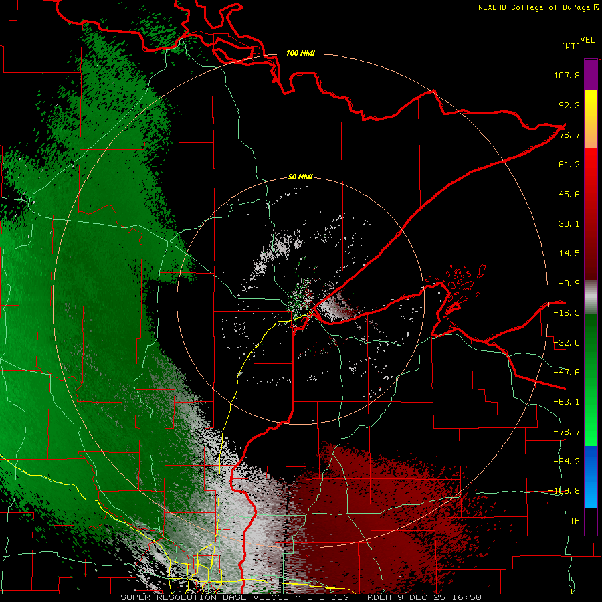Click the NEXLAB-College of DuPage watermark text
Image resolution: width=602 pixels, height=602 pixels.
(x=538, y=7)
